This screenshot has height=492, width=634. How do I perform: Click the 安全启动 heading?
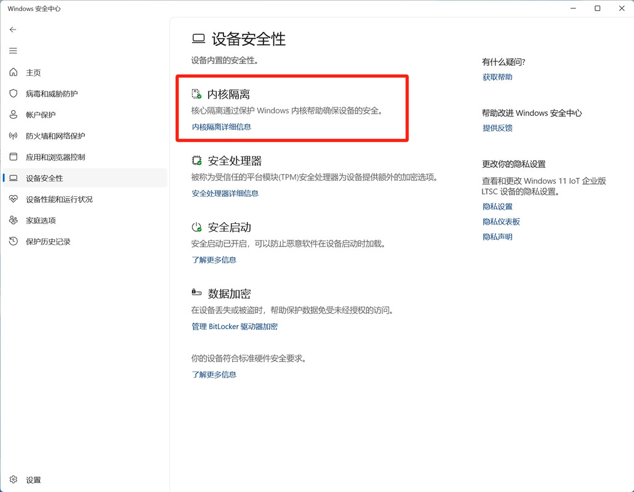(229, 227)
